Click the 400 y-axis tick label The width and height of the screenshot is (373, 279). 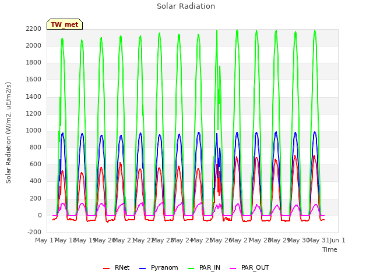click(36, 181)
